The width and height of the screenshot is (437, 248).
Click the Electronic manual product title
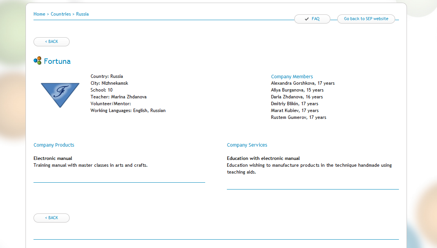[x=53, y=158]
